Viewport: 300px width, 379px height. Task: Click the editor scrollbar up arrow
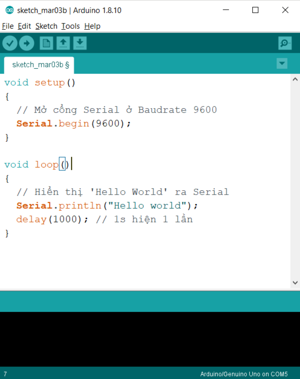coord(295,80)
